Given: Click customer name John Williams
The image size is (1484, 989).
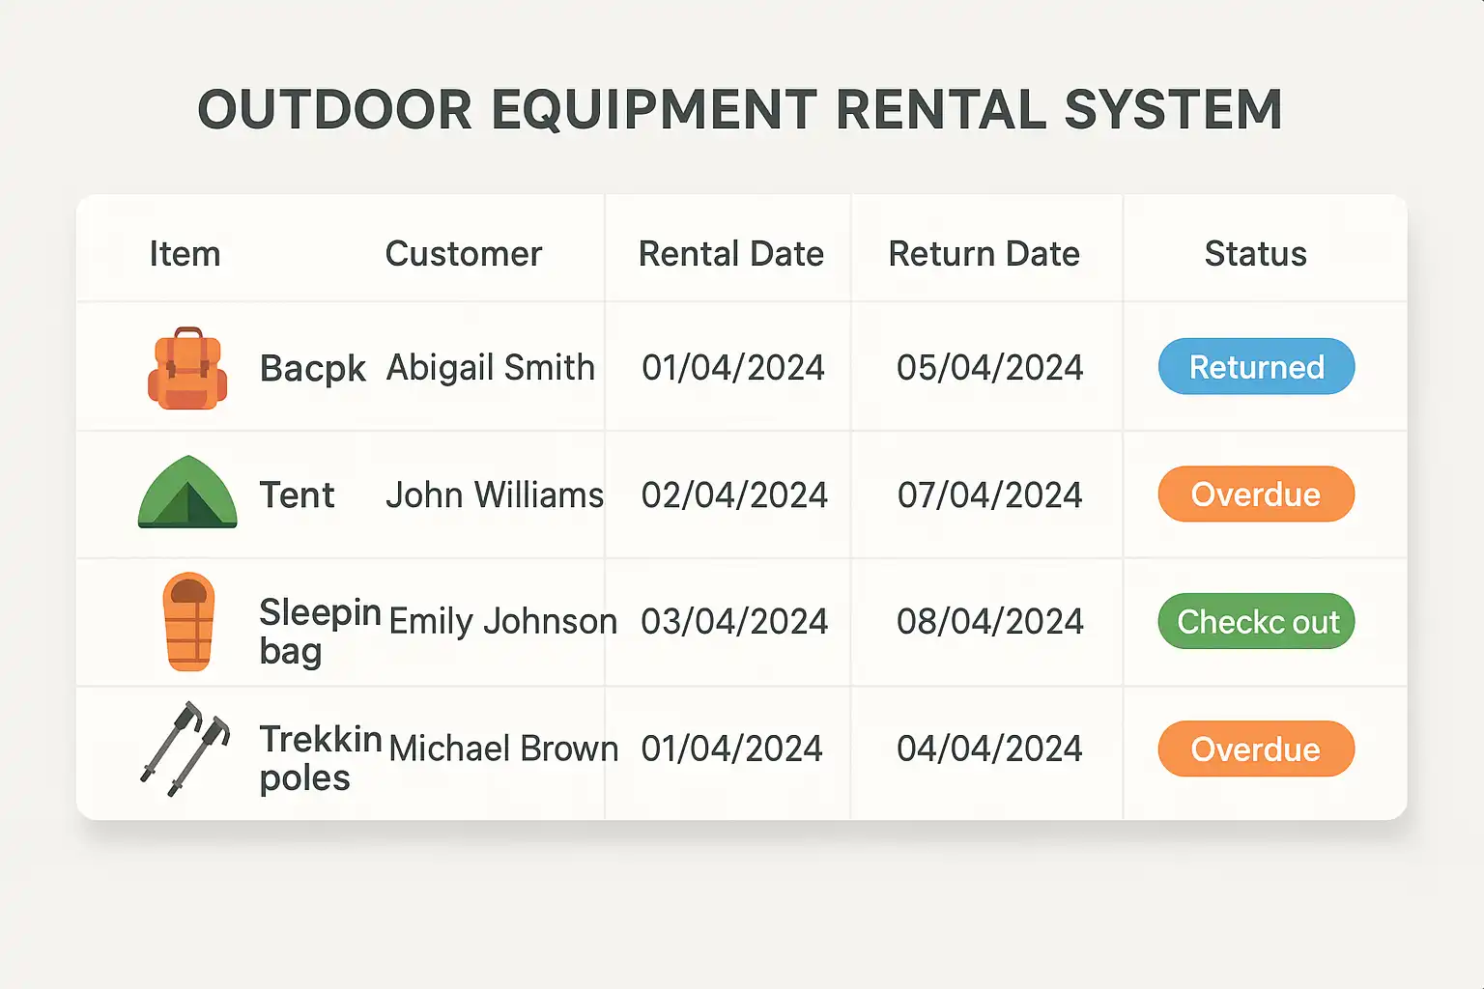Looking at the screenshot, I should (495, 495).
